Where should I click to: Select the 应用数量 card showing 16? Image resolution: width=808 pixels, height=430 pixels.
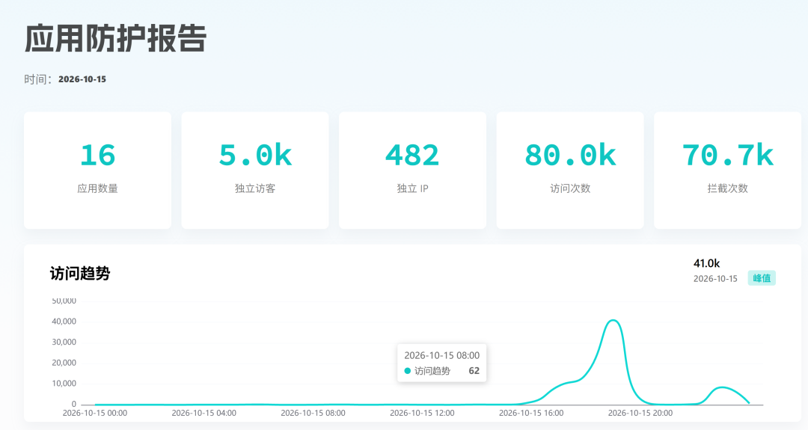point(97,171)
